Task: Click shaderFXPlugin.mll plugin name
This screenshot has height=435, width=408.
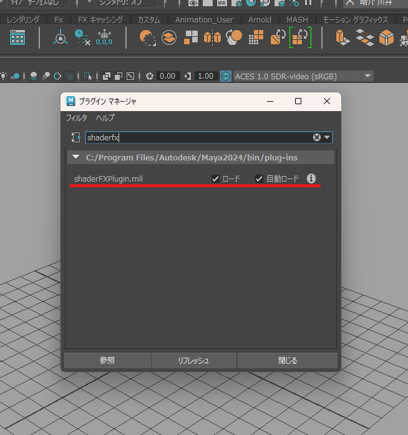Action: tap(109, 179)
